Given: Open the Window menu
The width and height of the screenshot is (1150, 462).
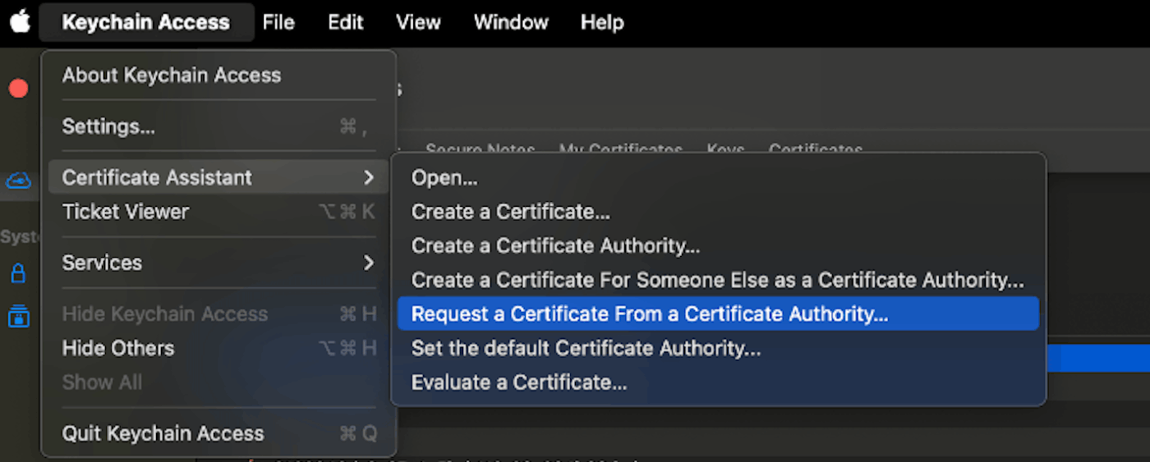Looking at the screenshot, I should click(511, 22).
